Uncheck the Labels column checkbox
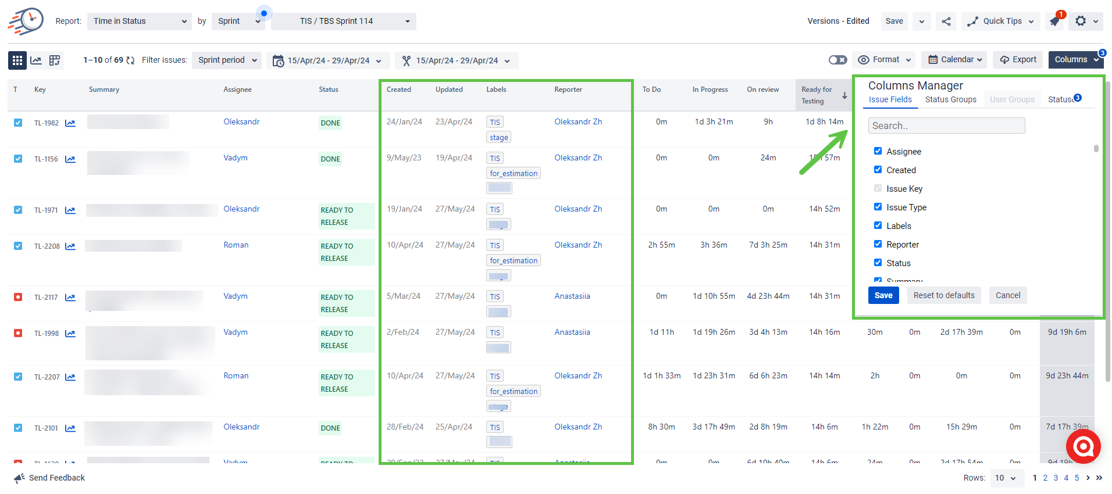 [x=878, y=225]
